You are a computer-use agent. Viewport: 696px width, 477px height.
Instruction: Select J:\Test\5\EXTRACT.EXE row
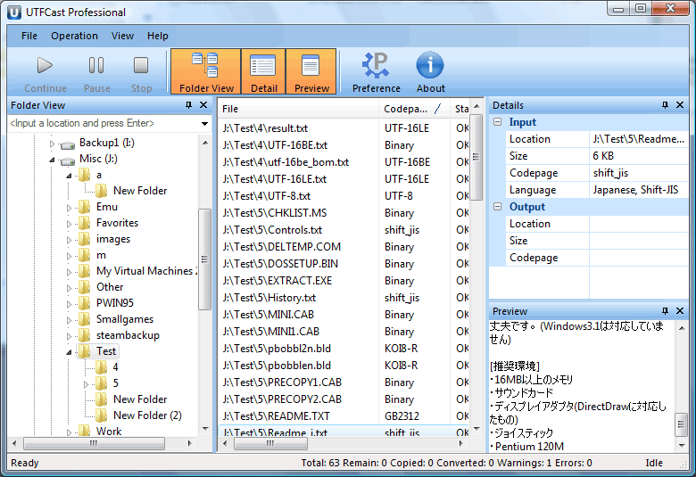click(x=344, y=281)
